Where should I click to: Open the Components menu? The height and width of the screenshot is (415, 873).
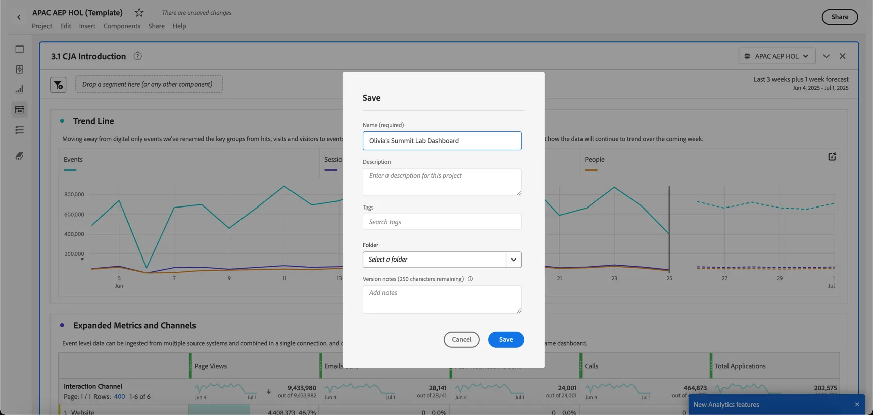click(122, 26)
